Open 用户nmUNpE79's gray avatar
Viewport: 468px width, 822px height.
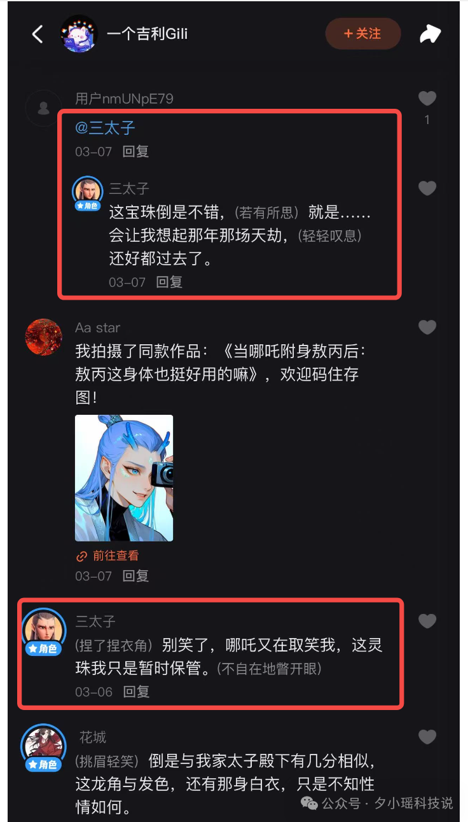(x=43, y=108)
